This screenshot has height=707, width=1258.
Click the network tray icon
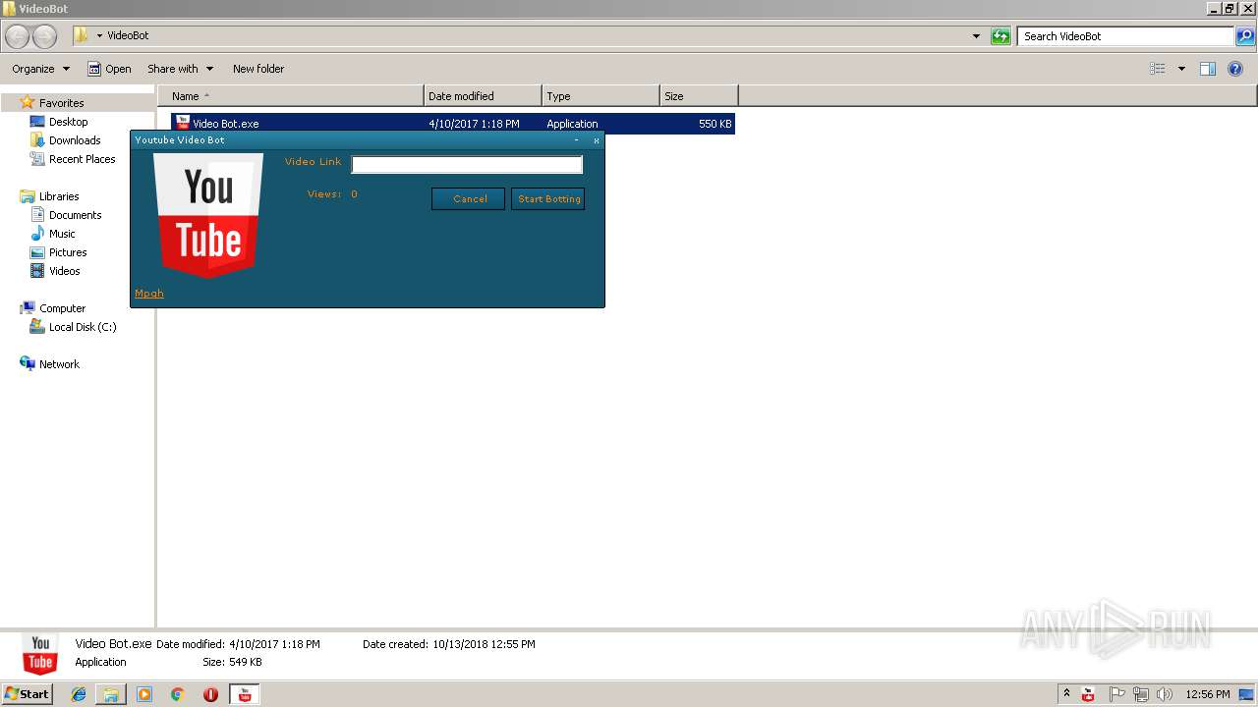click(1141, 694)
